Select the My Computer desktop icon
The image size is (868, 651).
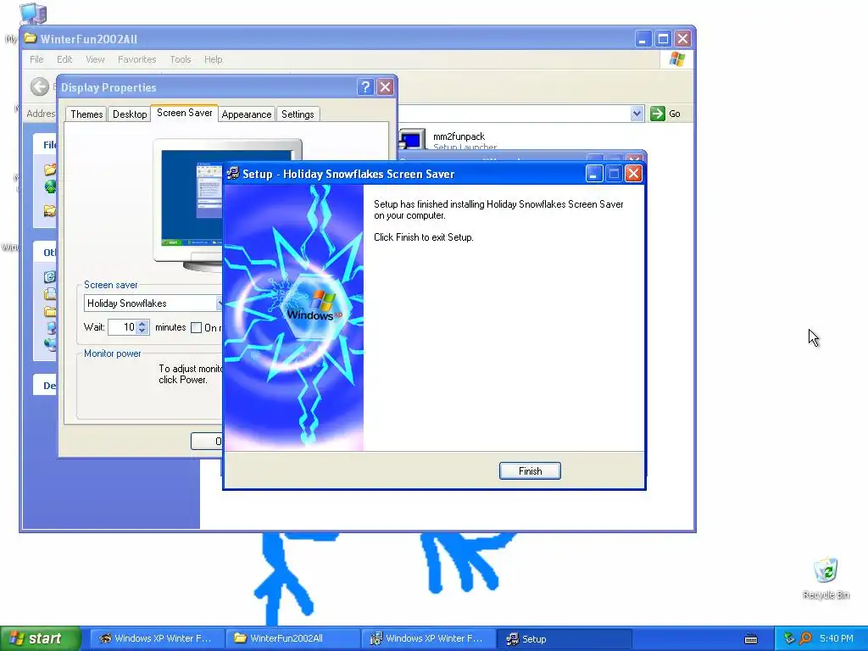click(33, 12)
